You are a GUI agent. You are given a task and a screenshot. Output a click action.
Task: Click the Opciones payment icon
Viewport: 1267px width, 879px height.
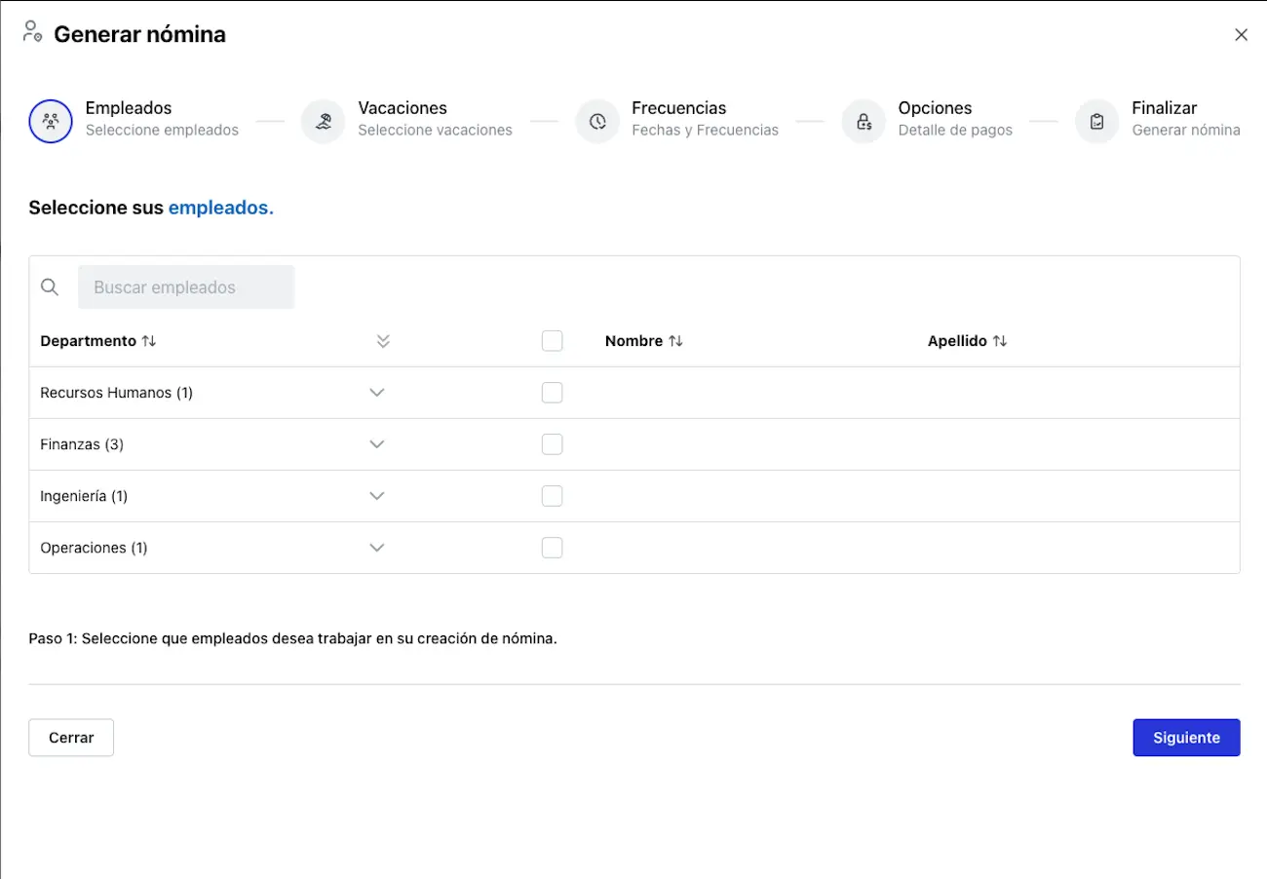[x=864, y=122]
